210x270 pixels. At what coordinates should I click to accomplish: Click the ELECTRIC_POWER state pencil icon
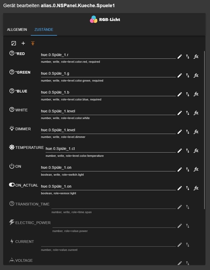[x=180, y=226]
